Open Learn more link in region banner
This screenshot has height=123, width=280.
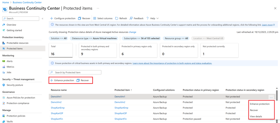point(268,25)
